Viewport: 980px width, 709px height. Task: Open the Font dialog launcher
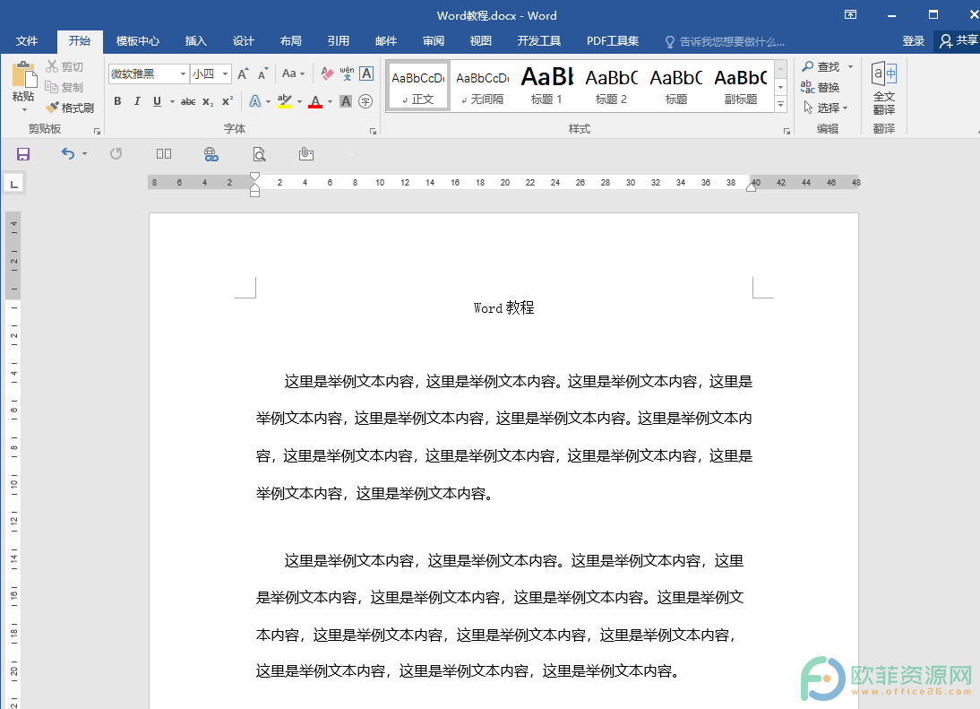tap(374, 131)
